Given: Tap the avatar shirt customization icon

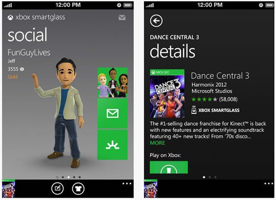Looking at the screenshot, I should (x=78, y=188).
